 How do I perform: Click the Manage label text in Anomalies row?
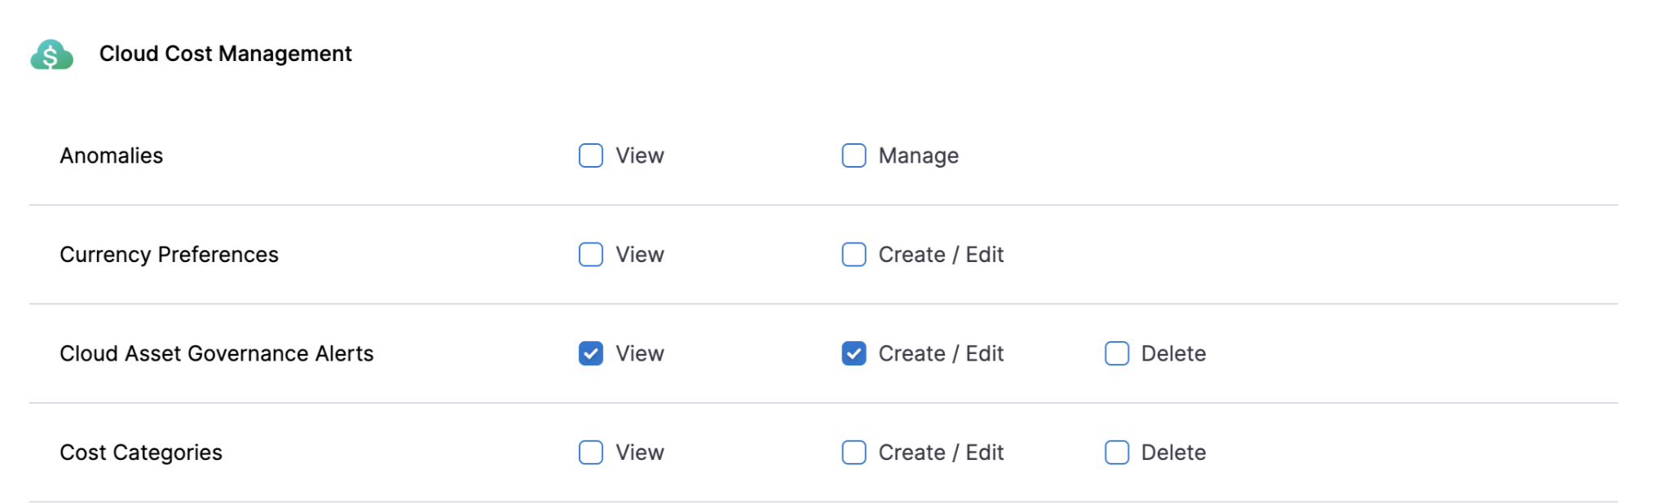[x=918, y=155]
